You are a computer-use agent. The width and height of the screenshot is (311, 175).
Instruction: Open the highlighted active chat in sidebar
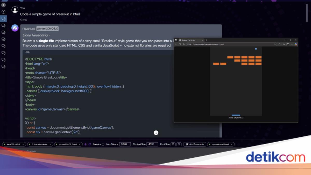point(3,19)
